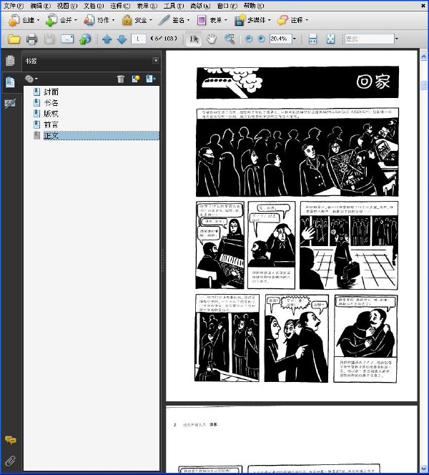Click the email envelope icon
This screenshot has height=475, width=429.
tap(67, 39)
